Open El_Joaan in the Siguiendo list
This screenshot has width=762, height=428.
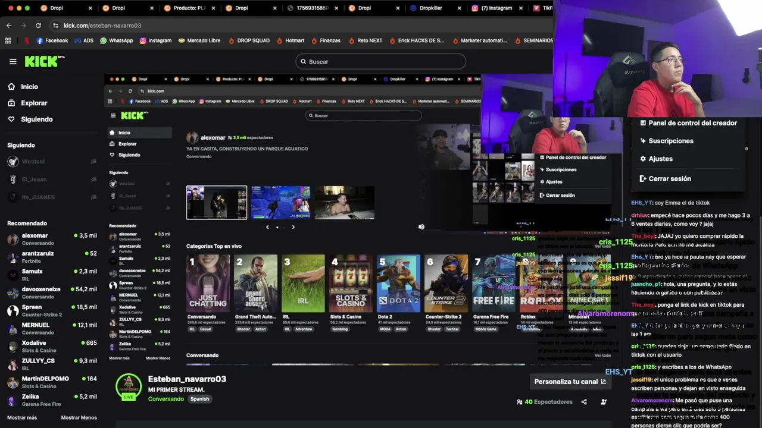[x=52, y=179]
